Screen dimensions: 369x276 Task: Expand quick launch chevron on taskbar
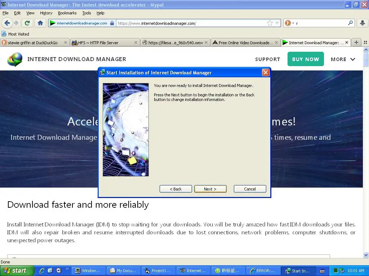click(67, 269)
